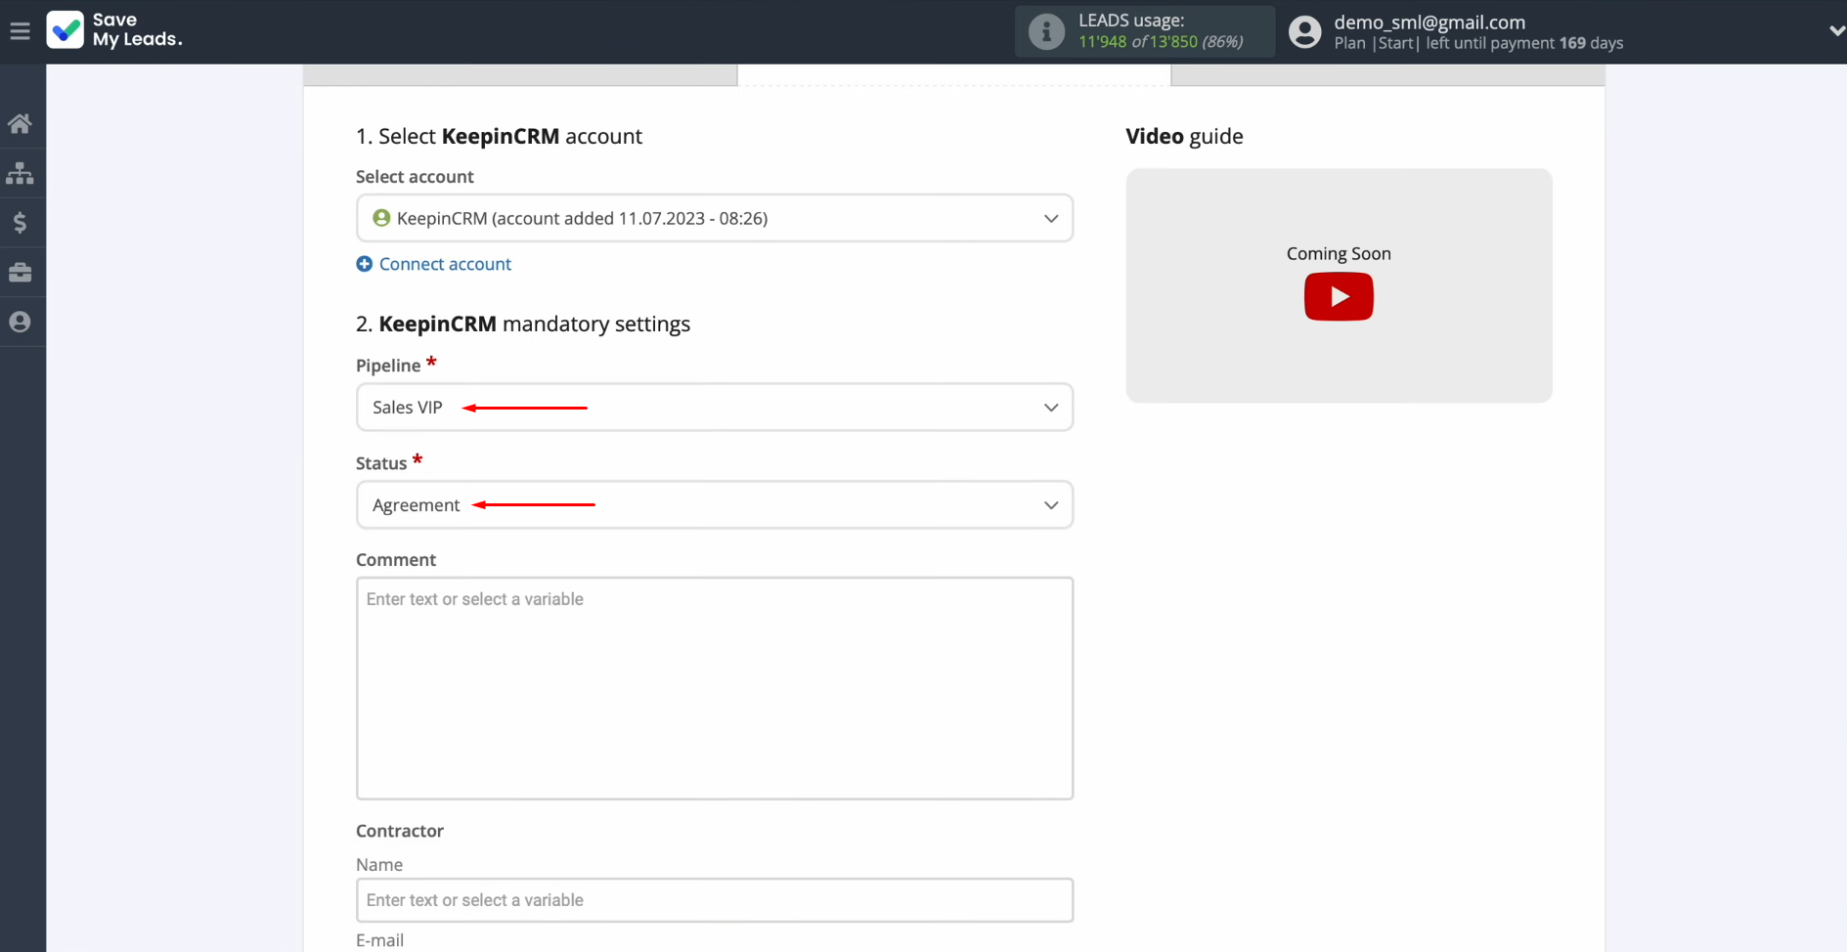Open the Pipeline dropdown showing Sales VIP
Viewport: 1847px width, 952px height.
pyautogui.click(x=715, y=407)
